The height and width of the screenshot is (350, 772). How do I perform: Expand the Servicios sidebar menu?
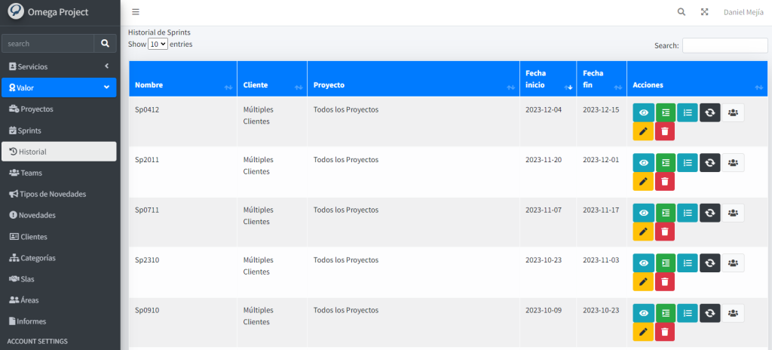click(59, 66)
